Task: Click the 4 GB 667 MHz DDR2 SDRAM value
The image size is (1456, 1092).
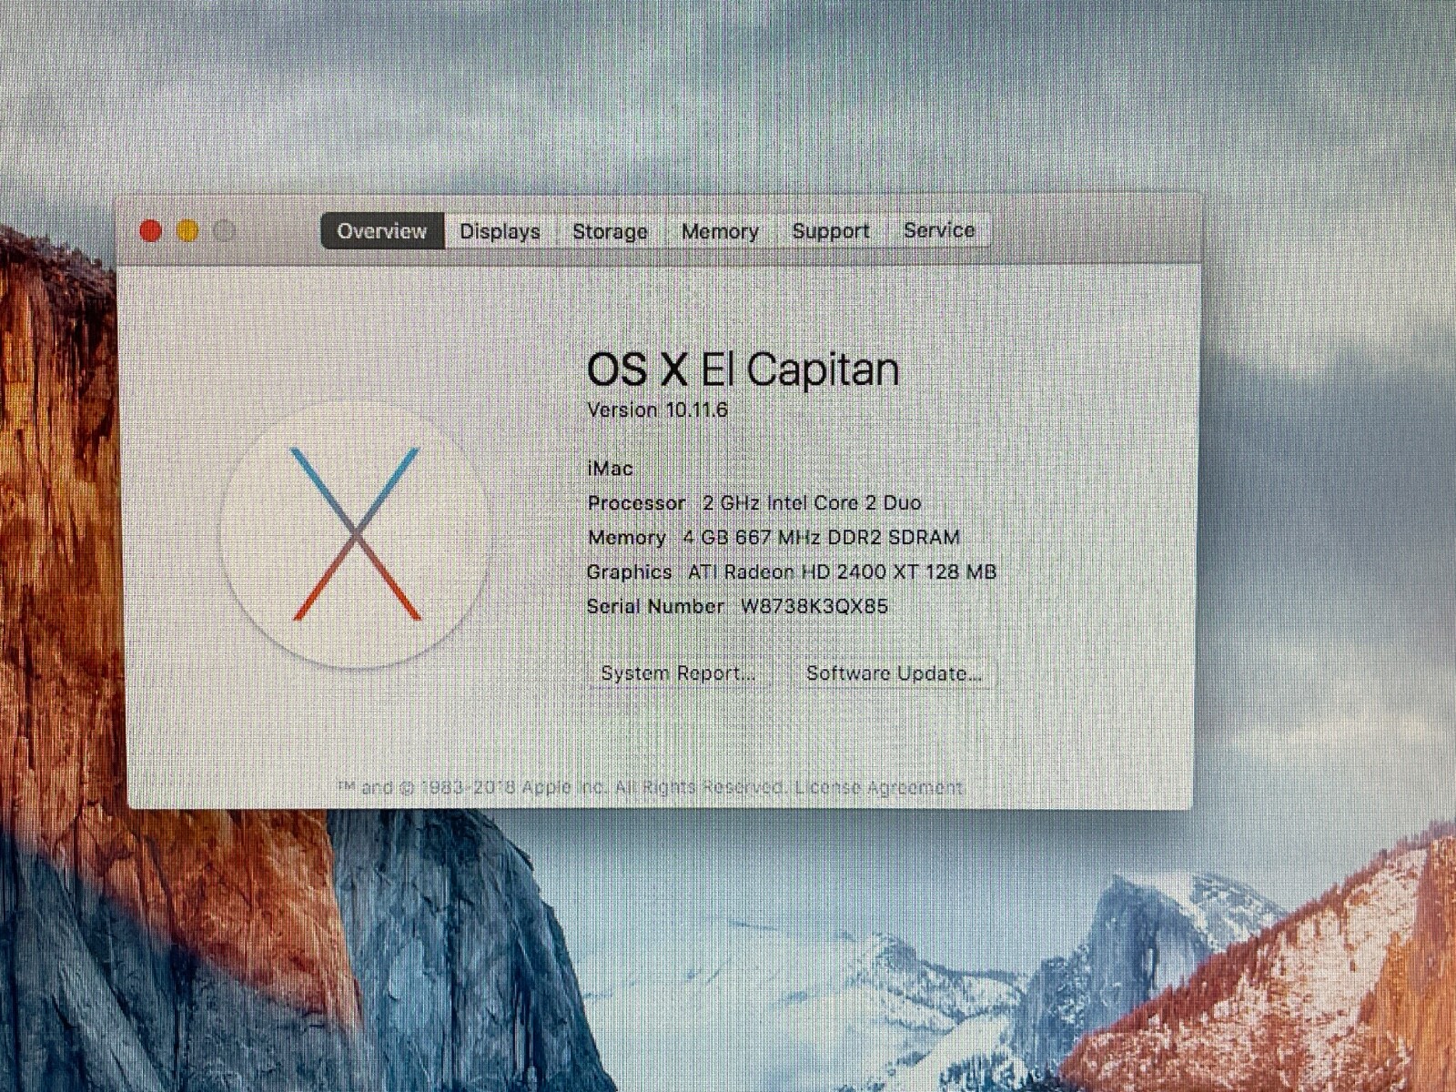Action: pos(822,537)
